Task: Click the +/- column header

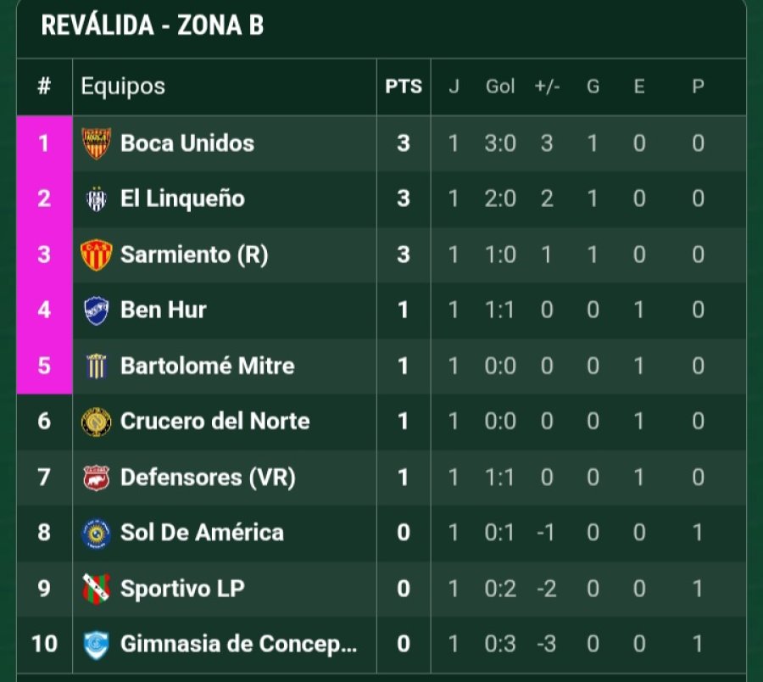Action: (x=547, y=87)
